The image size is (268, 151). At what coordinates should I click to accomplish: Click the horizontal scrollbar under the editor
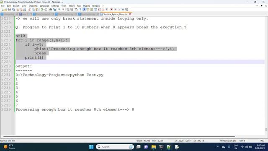[119, 137]
